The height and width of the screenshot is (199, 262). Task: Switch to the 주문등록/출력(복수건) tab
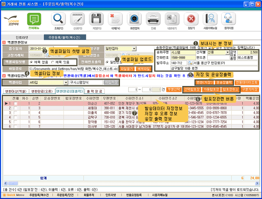tap(65, 37)
